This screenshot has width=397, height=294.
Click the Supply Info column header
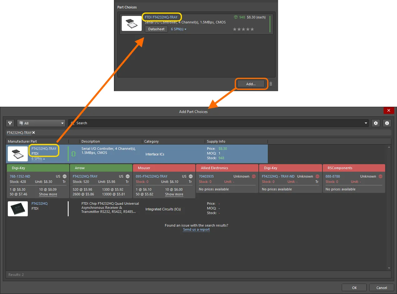[236, 141]
